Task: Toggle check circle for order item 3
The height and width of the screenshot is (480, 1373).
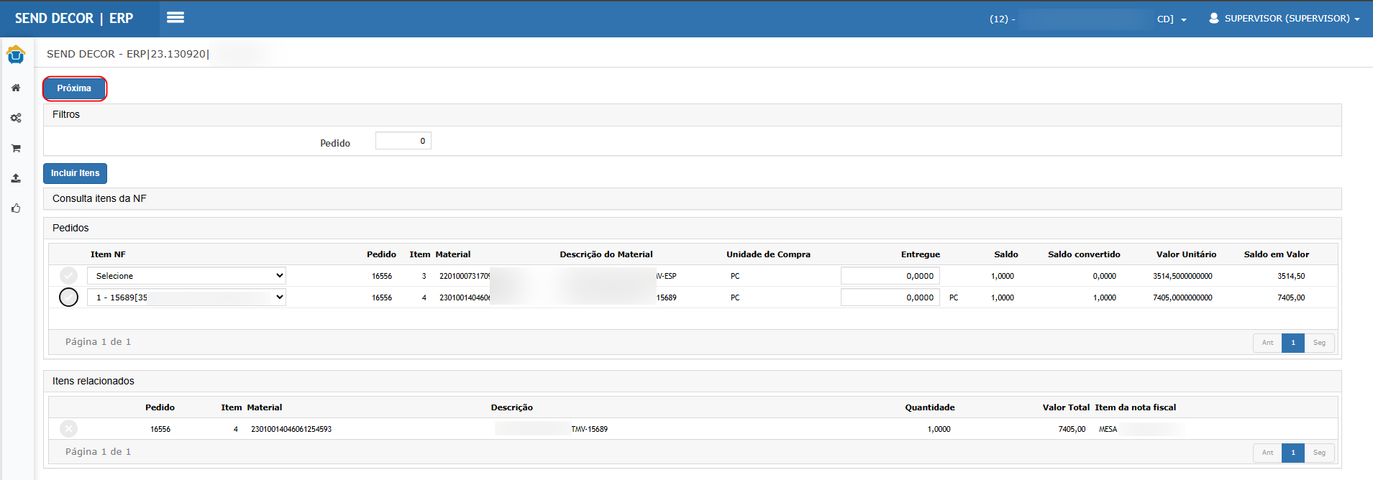Action: point(68,276)
